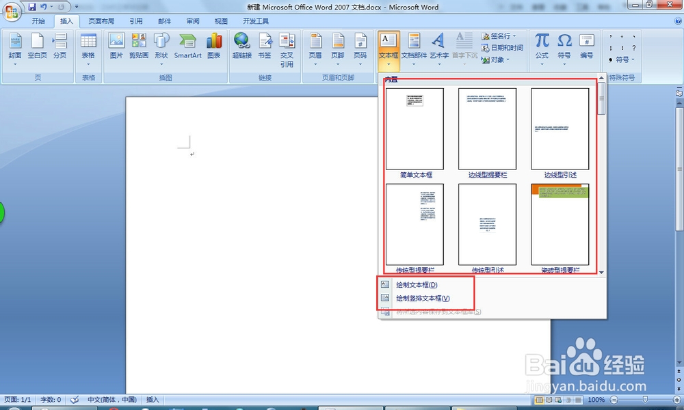Expand Customize Quick Access Toolbar arrow

tap(77, 7)
